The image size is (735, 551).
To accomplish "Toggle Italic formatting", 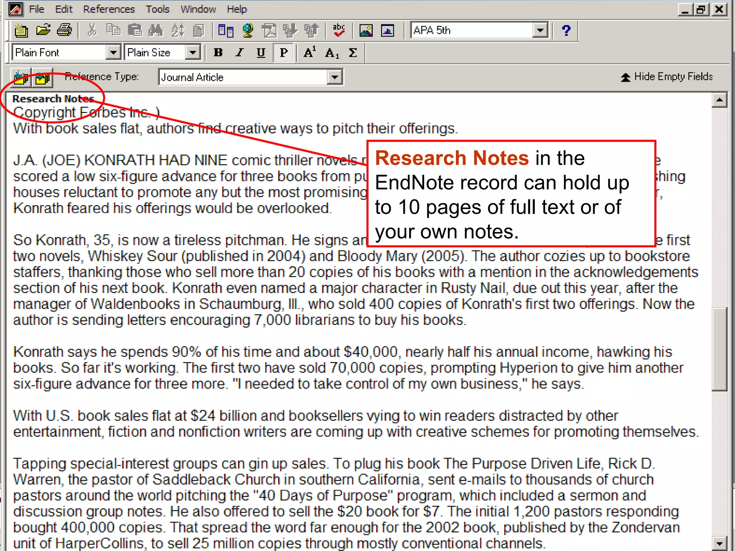I will pos(239,53).
